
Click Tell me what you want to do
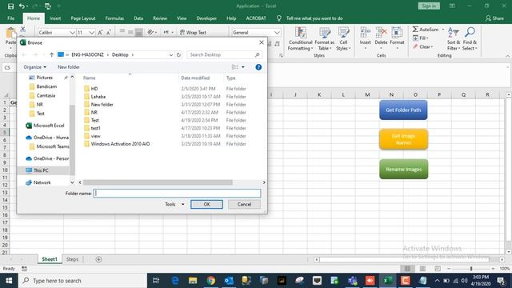click(x=314, y=18)
